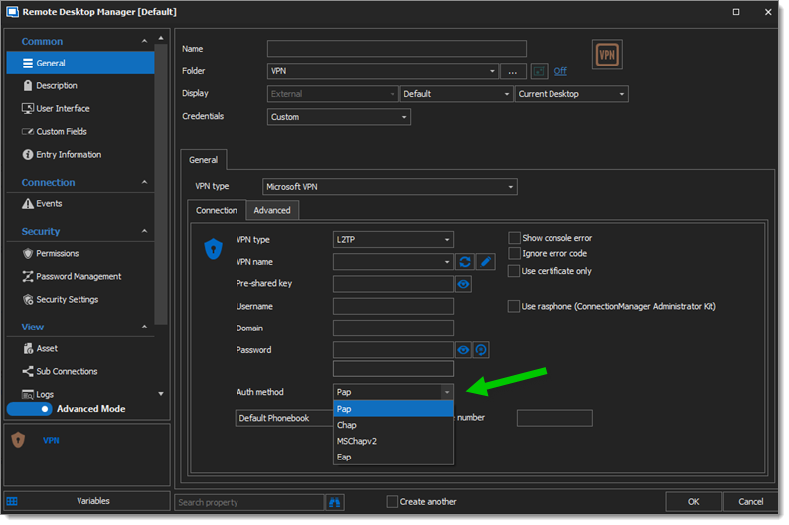Click the OK button
Screen dimensions: 789x525
click(x=694, y=502)
